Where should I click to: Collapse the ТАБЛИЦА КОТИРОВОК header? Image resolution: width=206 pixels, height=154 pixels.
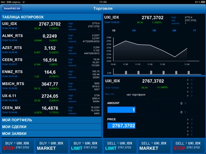tap(51, 17)
